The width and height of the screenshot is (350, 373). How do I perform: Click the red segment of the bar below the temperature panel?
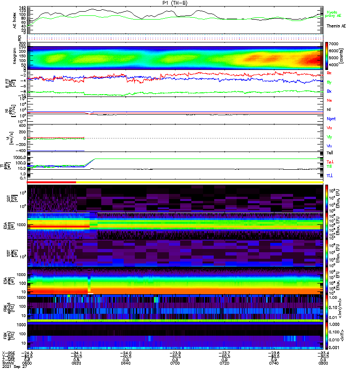pos(51,182)
